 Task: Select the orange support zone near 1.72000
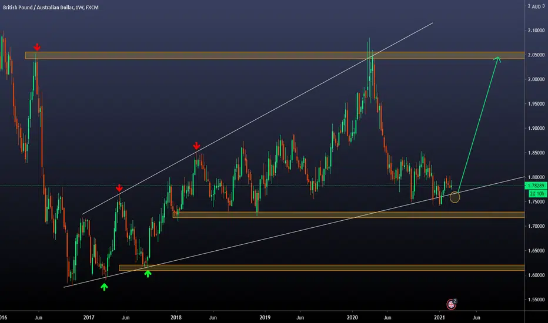[349, 215]
